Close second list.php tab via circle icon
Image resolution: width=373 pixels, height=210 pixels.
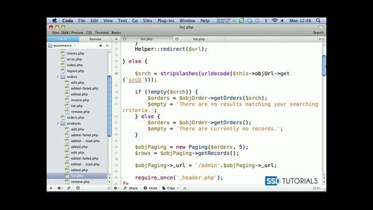(x=177, y=39)
